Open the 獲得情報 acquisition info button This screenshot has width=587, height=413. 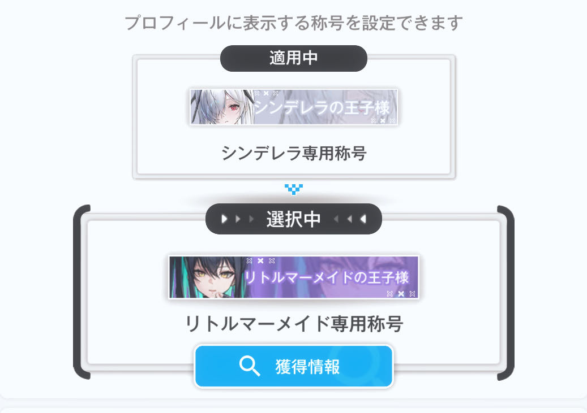293,366
